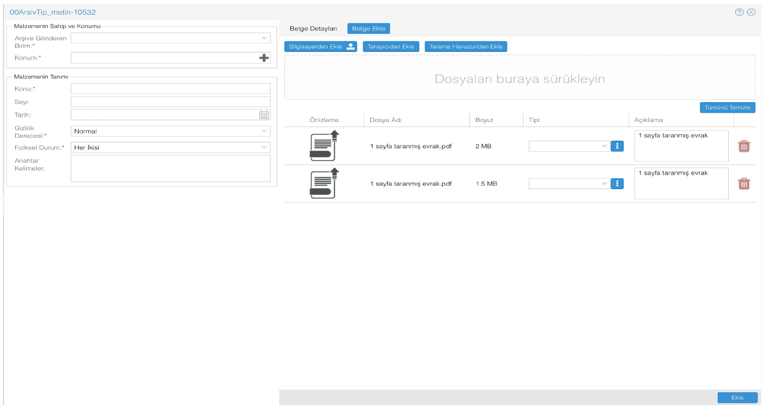Click the Ekle button at the bottom
The image size is (765, 411).
[x=737, y=398]
